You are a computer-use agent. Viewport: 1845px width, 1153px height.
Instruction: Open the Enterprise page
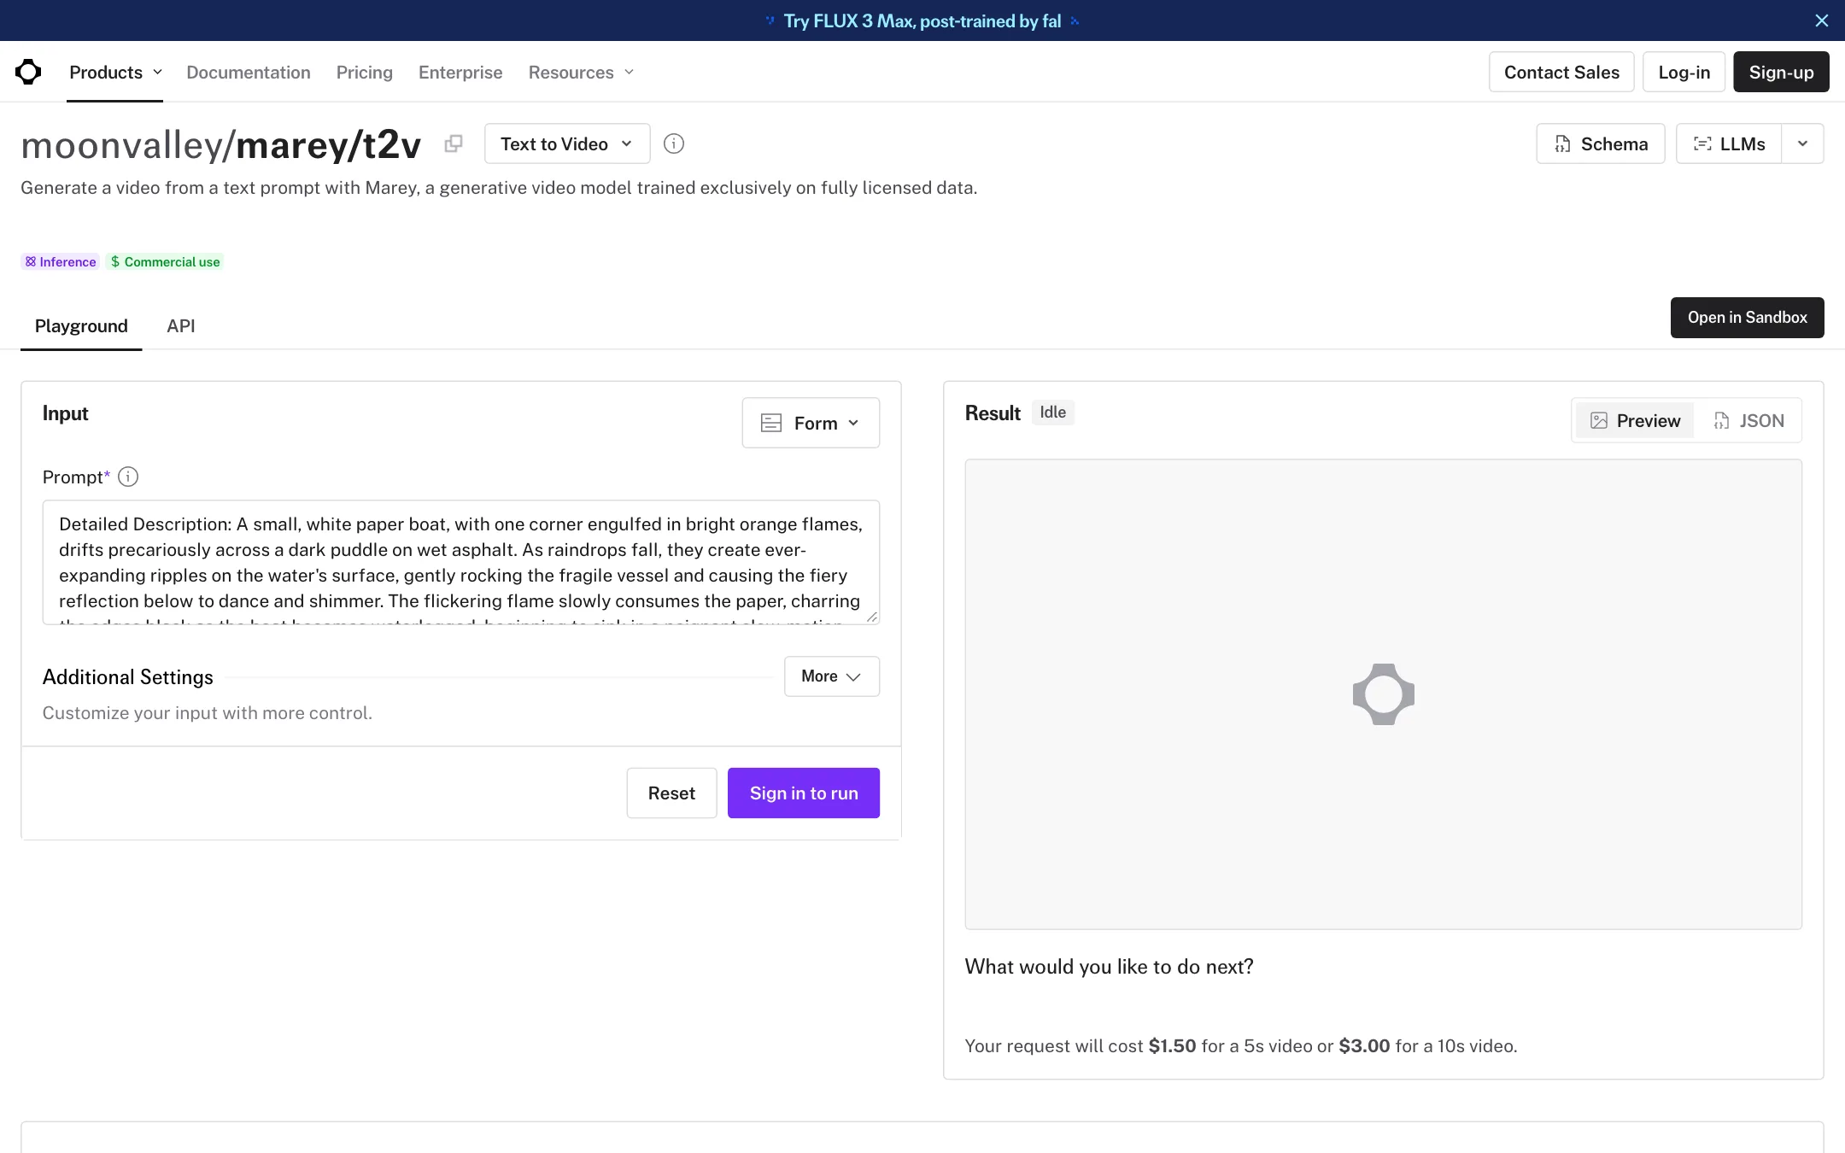click(460, 73)
